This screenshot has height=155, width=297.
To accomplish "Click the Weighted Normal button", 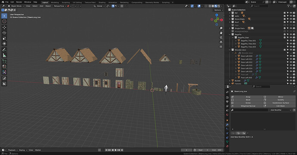I will click(247, 106).
